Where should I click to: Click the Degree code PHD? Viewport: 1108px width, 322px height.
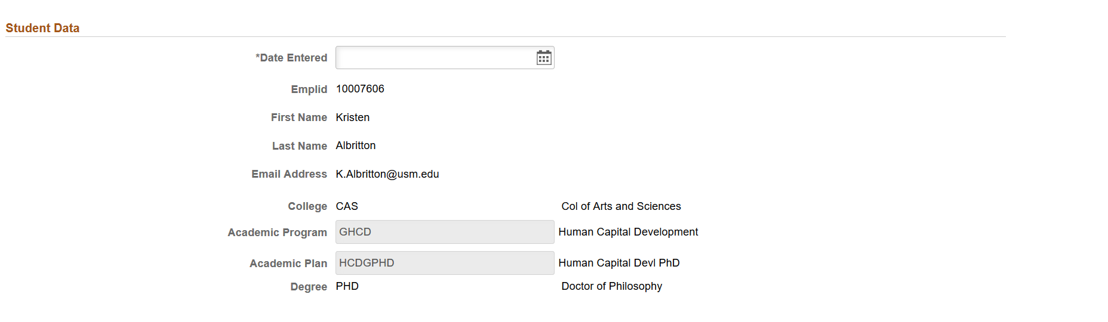click(347, 286)
